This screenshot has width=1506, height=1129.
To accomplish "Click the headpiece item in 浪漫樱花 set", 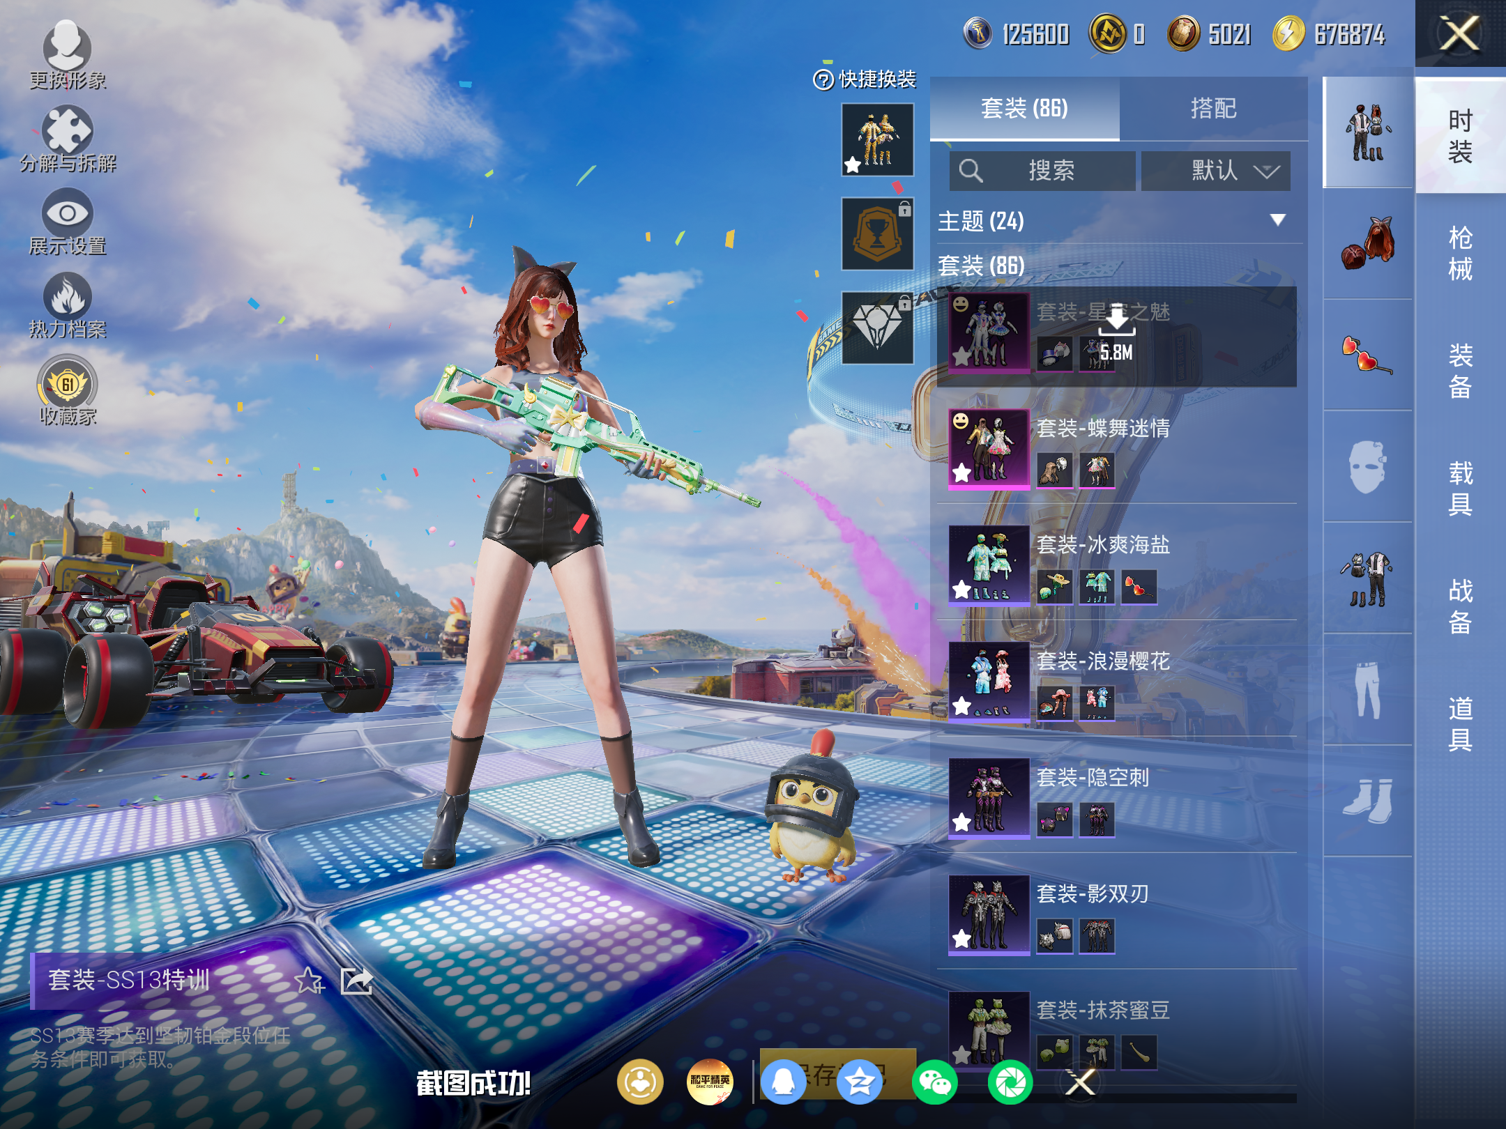I will coord(1054,703).
